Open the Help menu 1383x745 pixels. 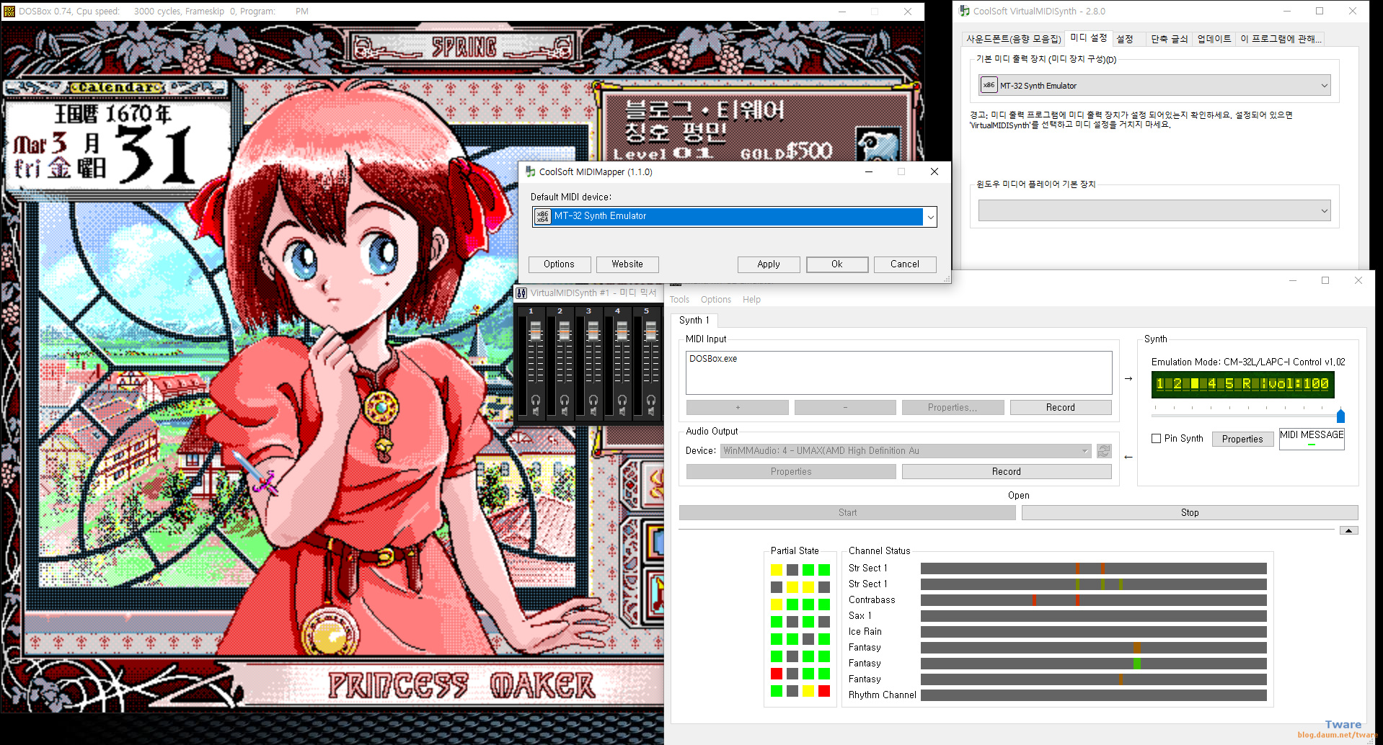pos(751,300)
